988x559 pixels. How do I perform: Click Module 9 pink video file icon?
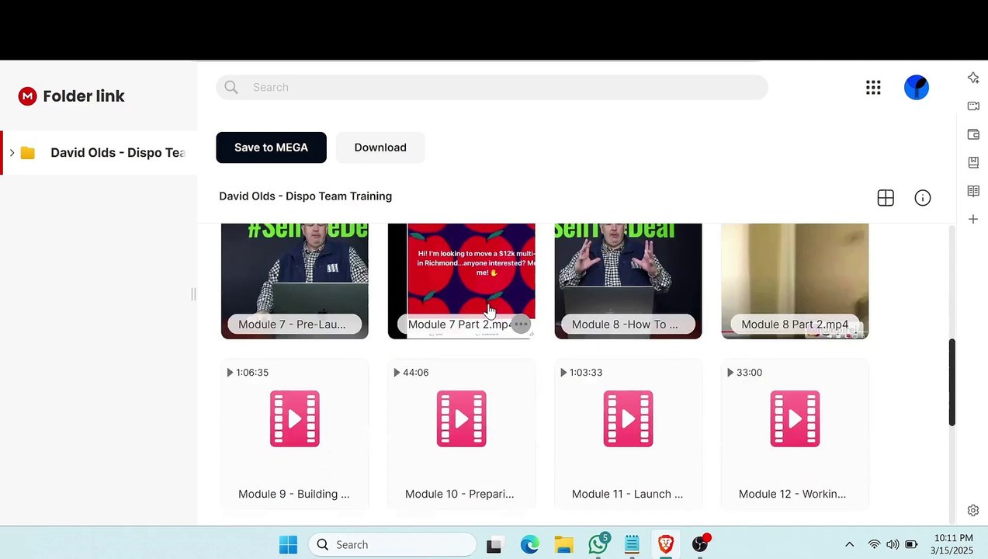click(x=295, y=418)
